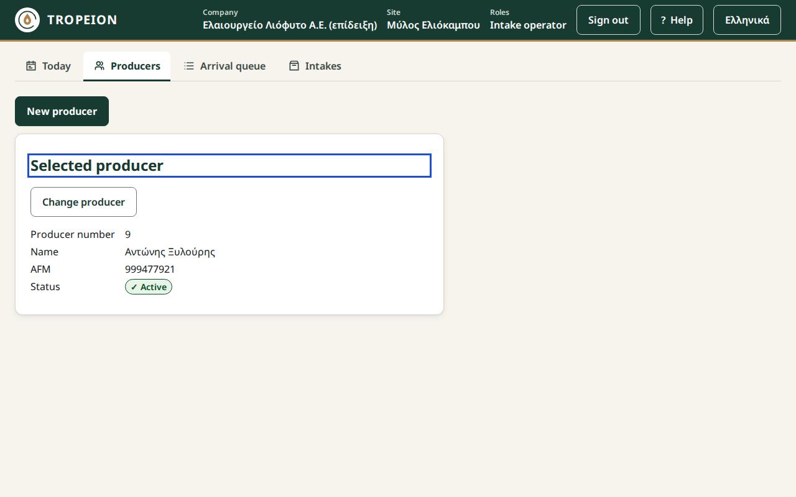The width and height of the screenshot is (796, 497).
Task: Click the Status label
Action: pos(45,286)
